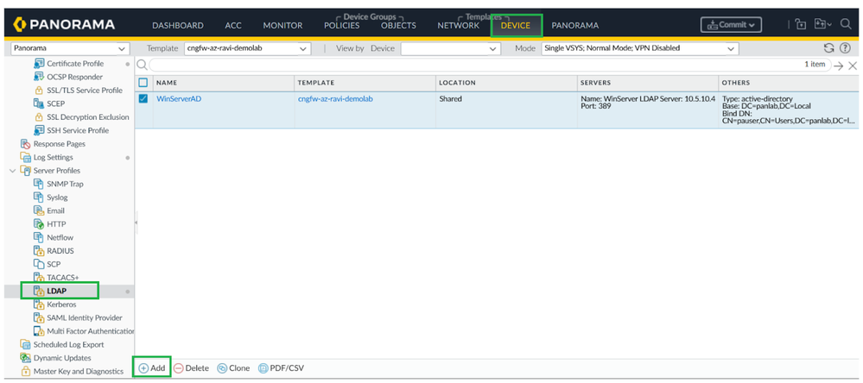Click the refresh icon near Mode

pos(829,49)
